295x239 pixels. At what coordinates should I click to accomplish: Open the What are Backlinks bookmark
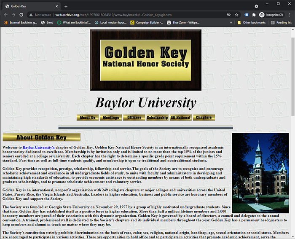point(74,23)
